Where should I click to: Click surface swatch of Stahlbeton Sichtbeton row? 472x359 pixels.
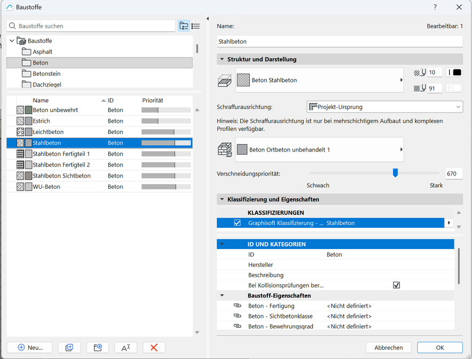(28, 175)
